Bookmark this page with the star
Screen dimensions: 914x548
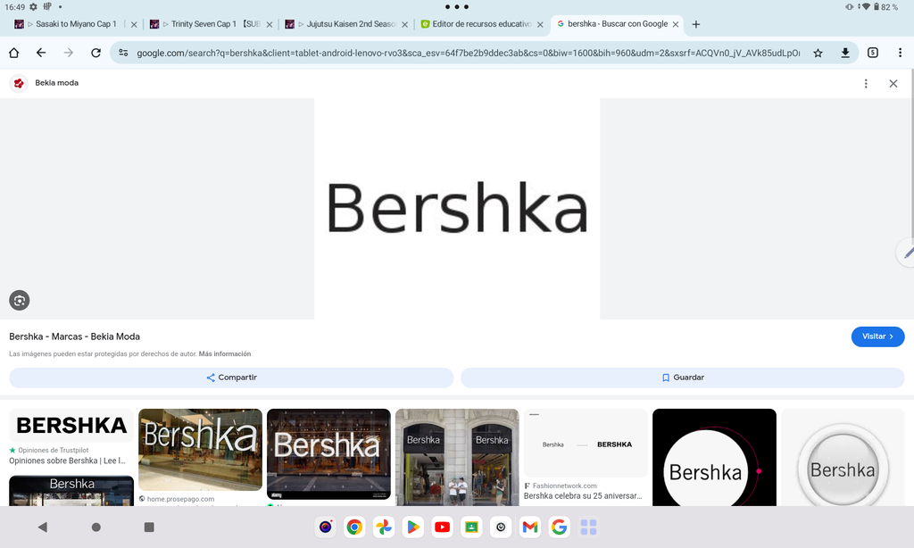click(818, 53)
